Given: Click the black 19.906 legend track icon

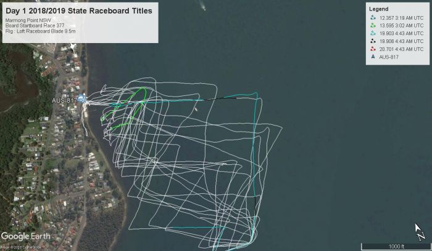Looking at the screenshot, I should click(373, 41).
